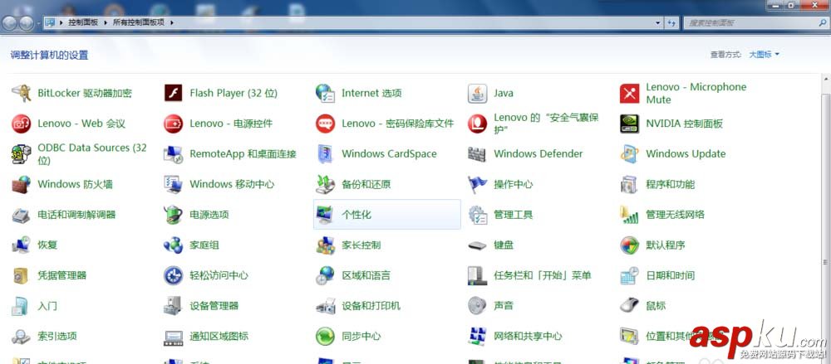
Task: Expand the 大图标 view mode dropdown
Action: (x=764, y=55)
